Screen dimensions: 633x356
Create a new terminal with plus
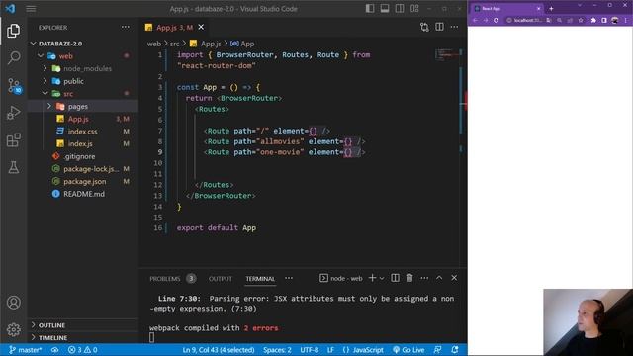click(x=372, y=278)
